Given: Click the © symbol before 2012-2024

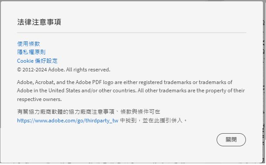Looking at the screenshot, I should 19,70.
